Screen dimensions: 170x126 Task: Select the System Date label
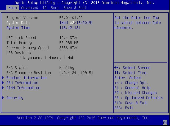(x=18, y=23)
